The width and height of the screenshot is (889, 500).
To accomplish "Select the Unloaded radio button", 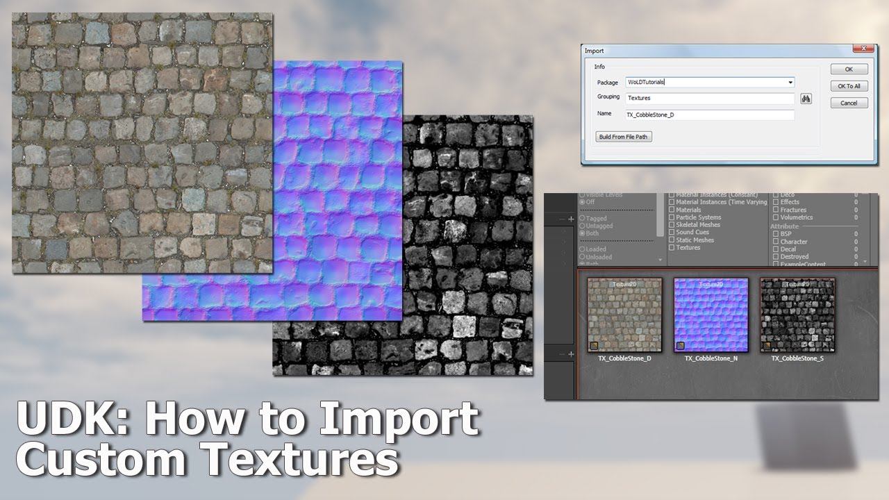I will [582, 257].
